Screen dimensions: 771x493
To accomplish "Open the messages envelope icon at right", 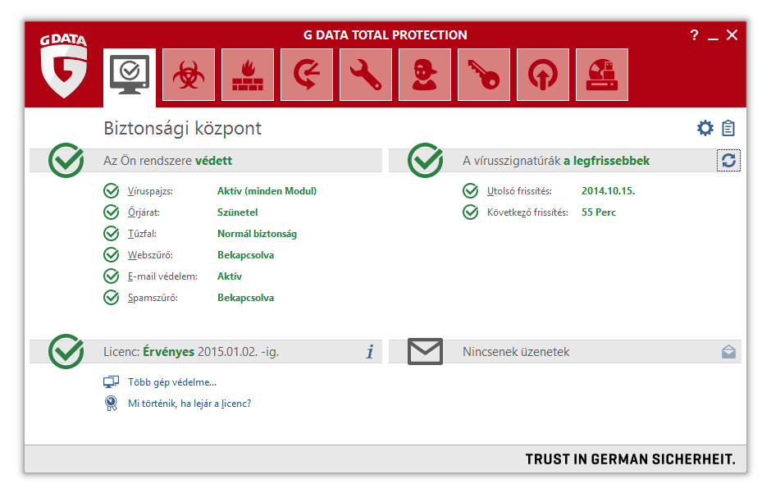I will [728, 352].
